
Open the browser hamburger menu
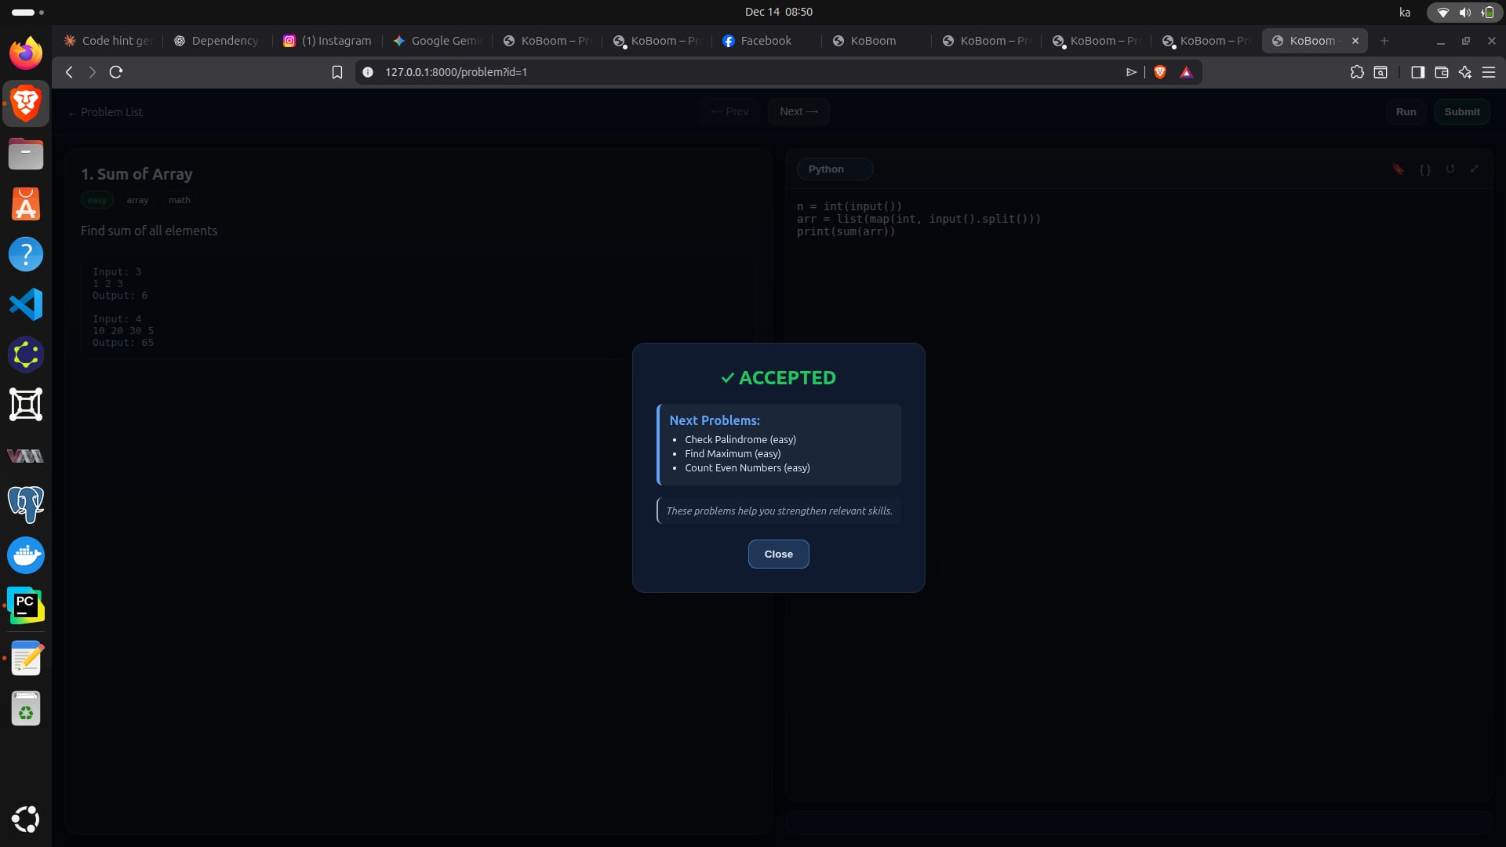[1489, 72]
